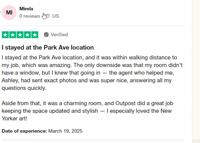This screenshot has height=143, width=200.
Task: Open Mirela's reviewer profile name
Action: pos(26,9)
